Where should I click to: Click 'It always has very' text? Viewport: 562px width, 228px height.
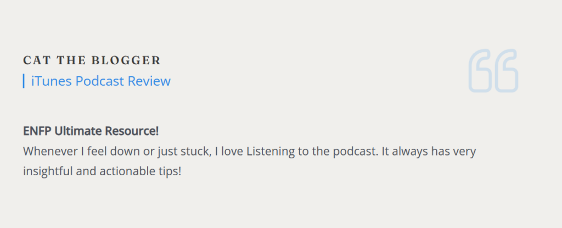click(429, 152)
